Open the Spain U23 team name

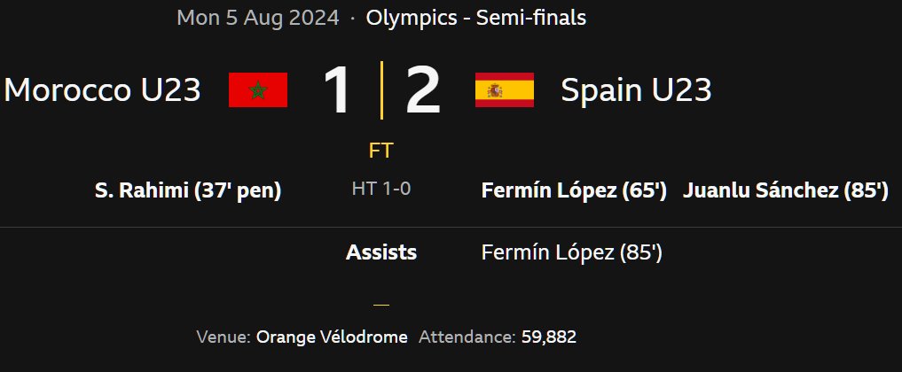click(x=636, y=89)
